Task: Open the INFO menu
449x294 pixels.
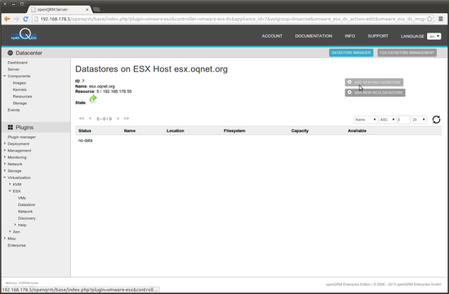Action: coord(350,36)
